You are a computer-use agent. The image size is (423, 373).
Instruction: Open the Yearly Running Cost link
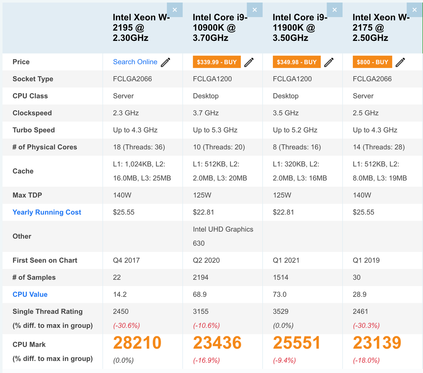[x=47, y=212]
